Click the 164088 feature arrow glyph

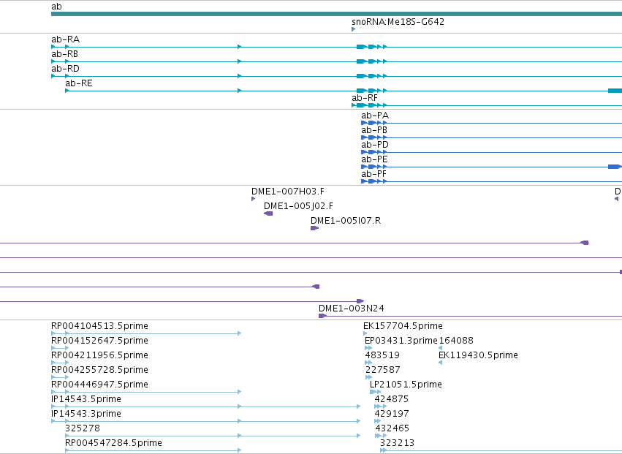pos(440,348)
